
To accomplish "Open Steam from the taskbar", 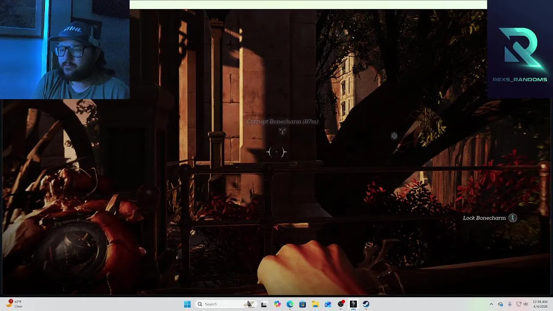I will (366, 304).
